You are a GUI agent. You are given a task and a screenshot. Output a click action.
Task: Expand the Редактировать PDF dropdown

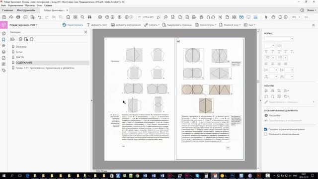click(x=23, y=25)
